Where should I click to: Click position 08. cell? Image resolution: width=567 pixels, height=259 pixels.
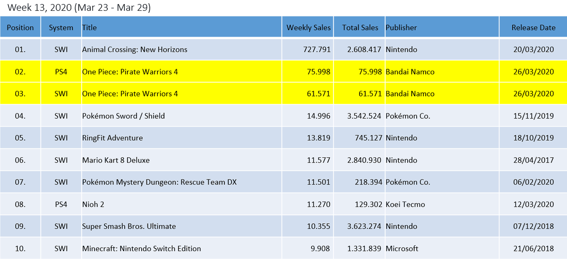(20, 204)
